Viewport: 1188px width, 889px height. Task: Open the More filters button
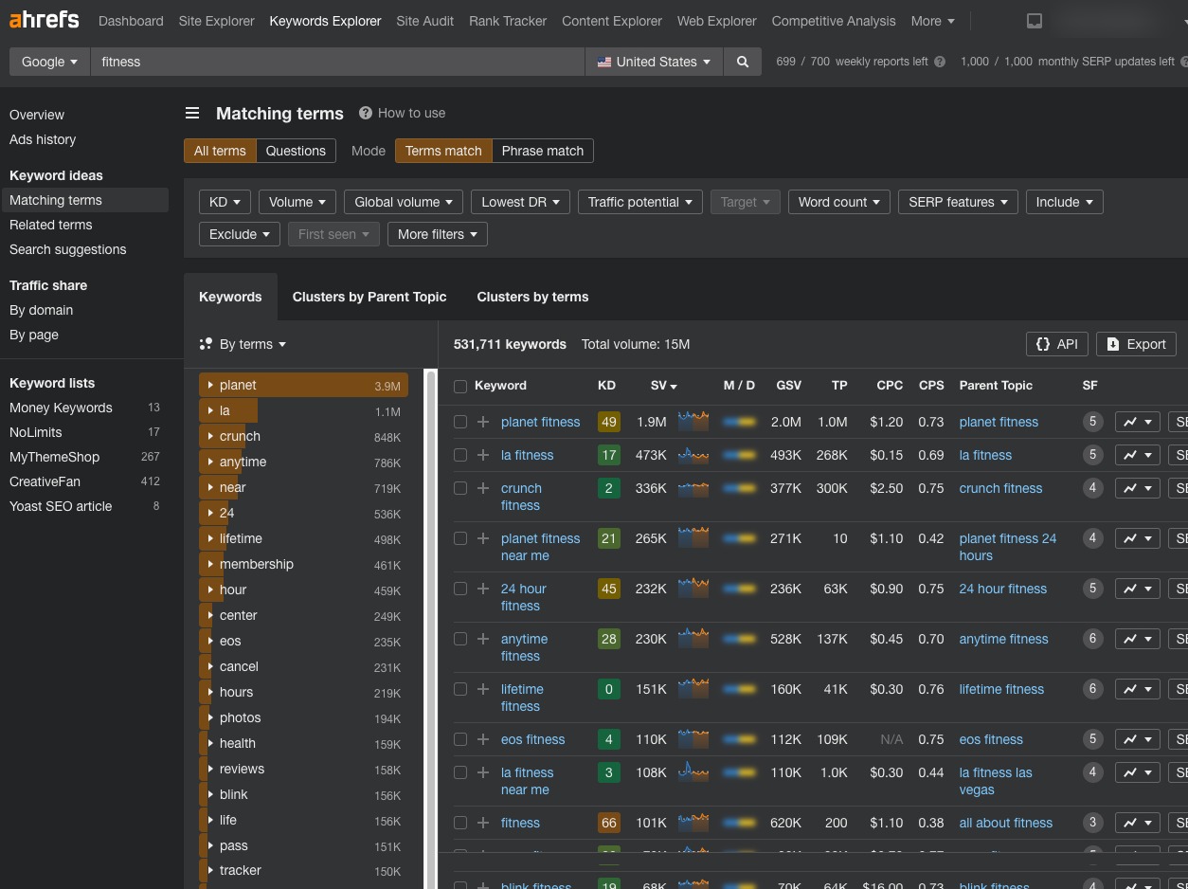438,234
